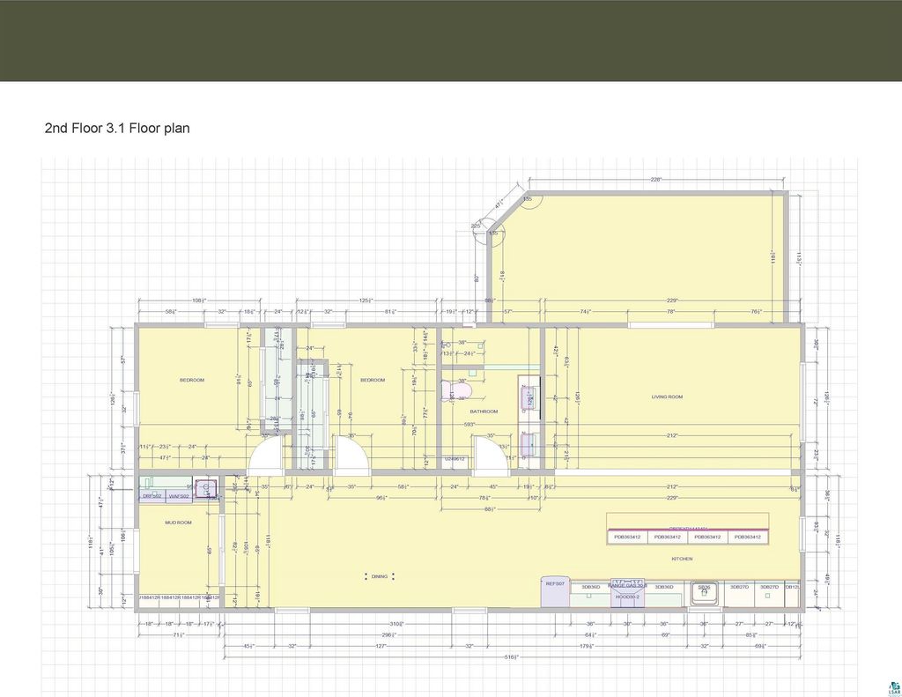Click the 47 angled wall dimension label
Screen dimensions: 902x697
(x=499, y=204)
